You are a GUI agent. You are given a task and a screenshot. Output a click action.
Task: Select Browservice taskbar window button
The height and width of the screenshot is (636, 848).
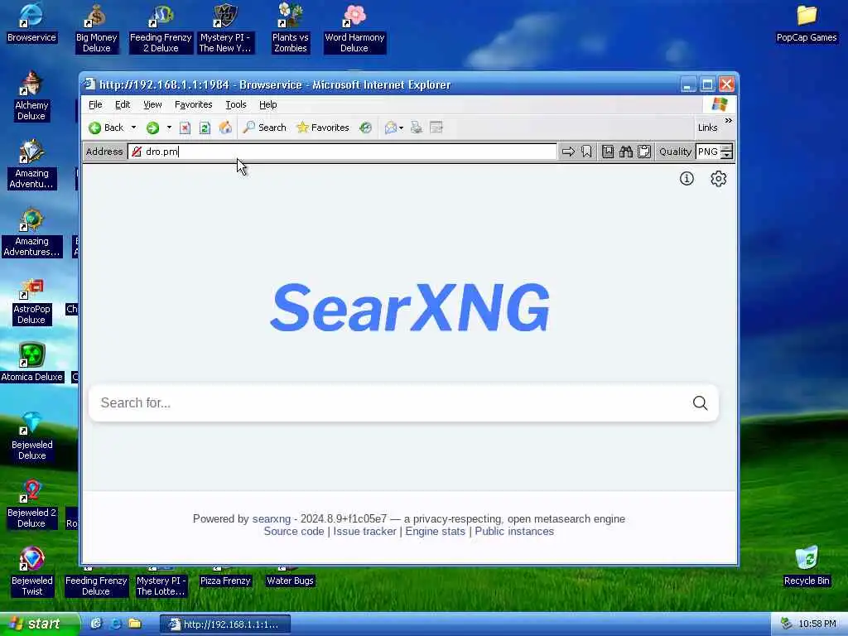225,624
